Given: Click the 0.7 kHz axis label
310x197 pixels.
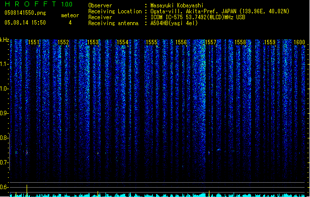Looking at the screenshot, I should (x=4, y=163).
